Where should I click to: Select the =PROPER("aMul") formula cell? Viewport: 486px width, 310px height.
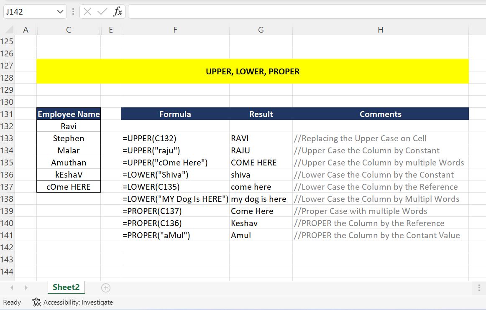(175, 235)
